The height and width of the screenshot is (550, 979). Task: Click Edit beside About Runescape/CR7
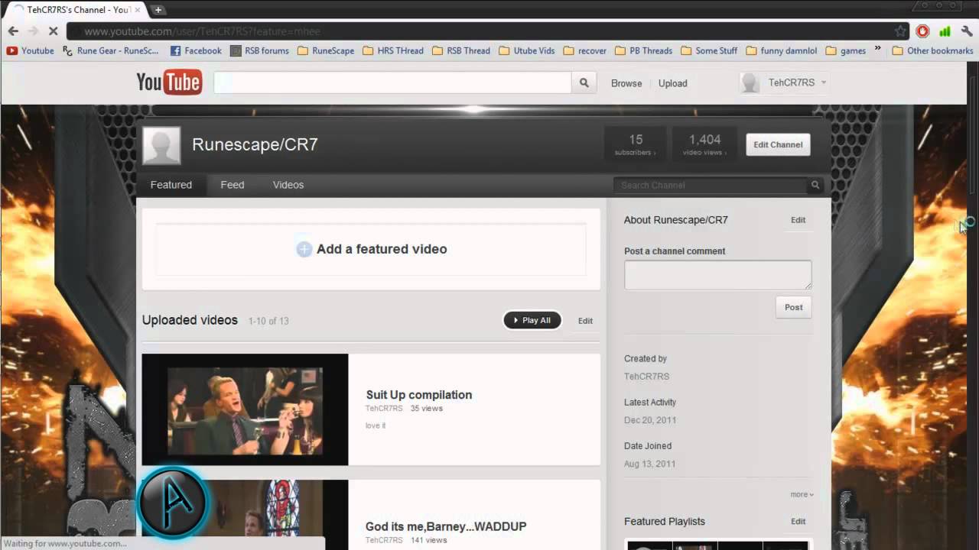click(x=798, y=220)
